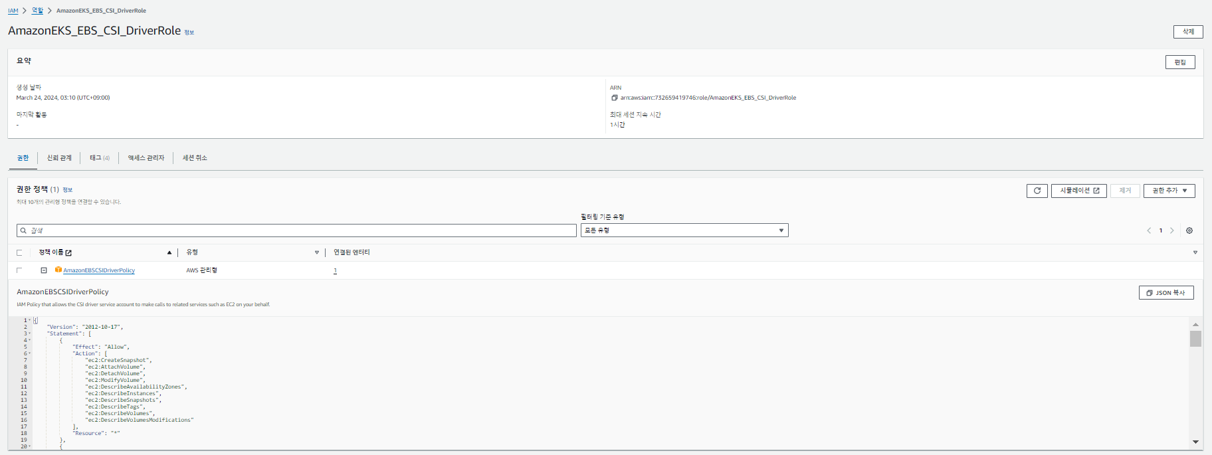Click the 요약 summary panel heading

[x=24, y=60]
